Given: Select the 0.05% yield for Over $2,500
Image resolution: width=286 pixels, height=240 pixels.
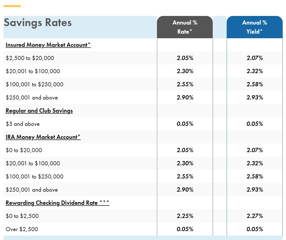Looking at the screenshot, I should pyautogui.click(x=255, y=229).
